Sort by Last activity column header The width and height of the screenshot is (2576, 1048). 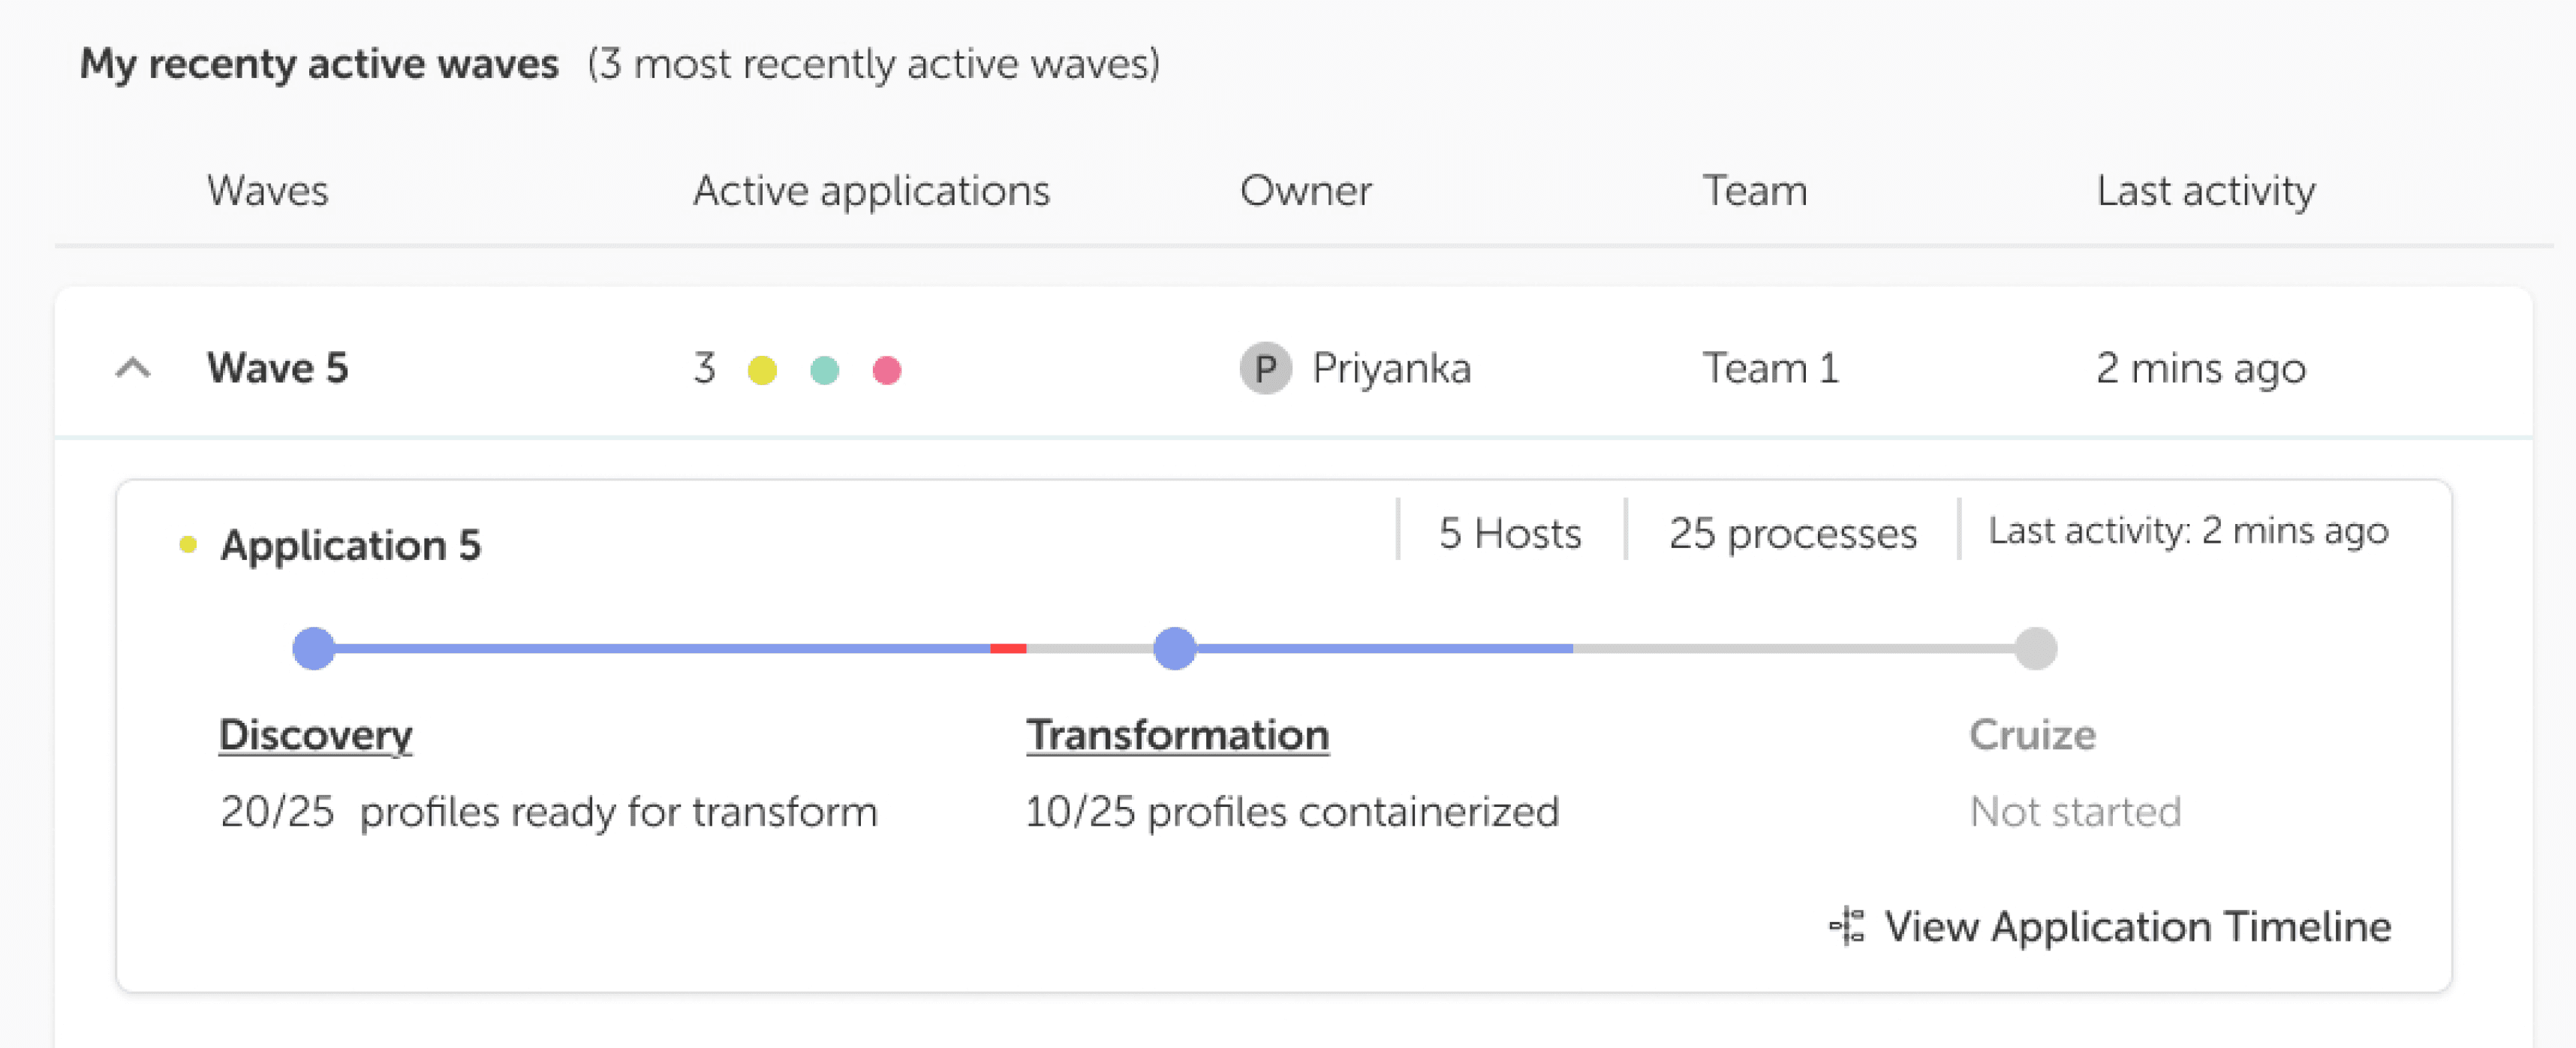coord(2205,190)
